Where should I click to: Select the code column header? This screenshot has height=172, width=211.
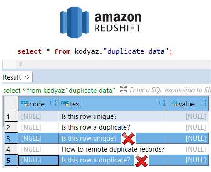38,104
